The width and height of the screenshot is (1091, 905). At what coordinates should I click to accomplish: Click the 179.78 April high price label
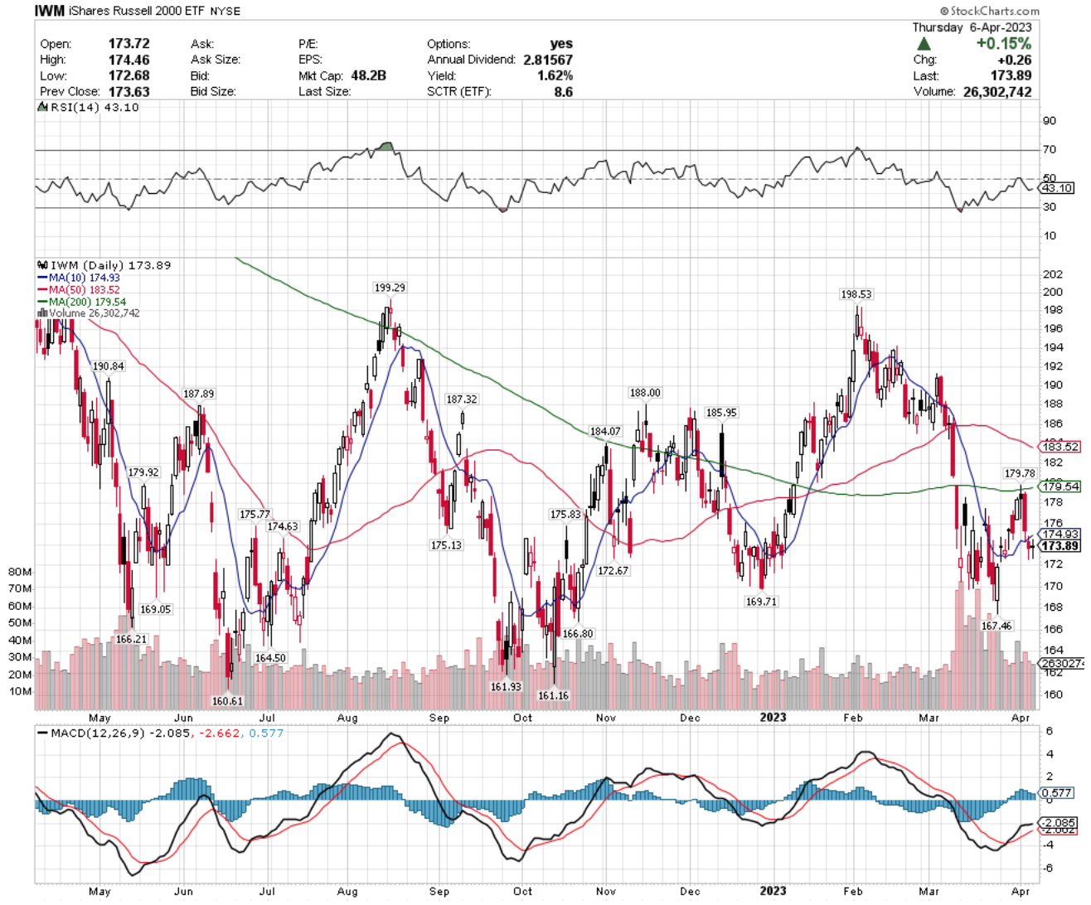coord(1020,474)
